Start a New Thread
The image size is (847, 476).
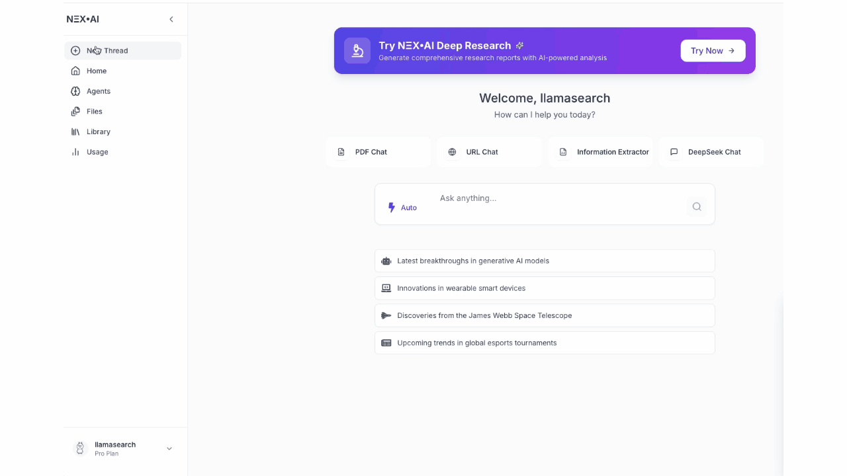pos(122,50)
